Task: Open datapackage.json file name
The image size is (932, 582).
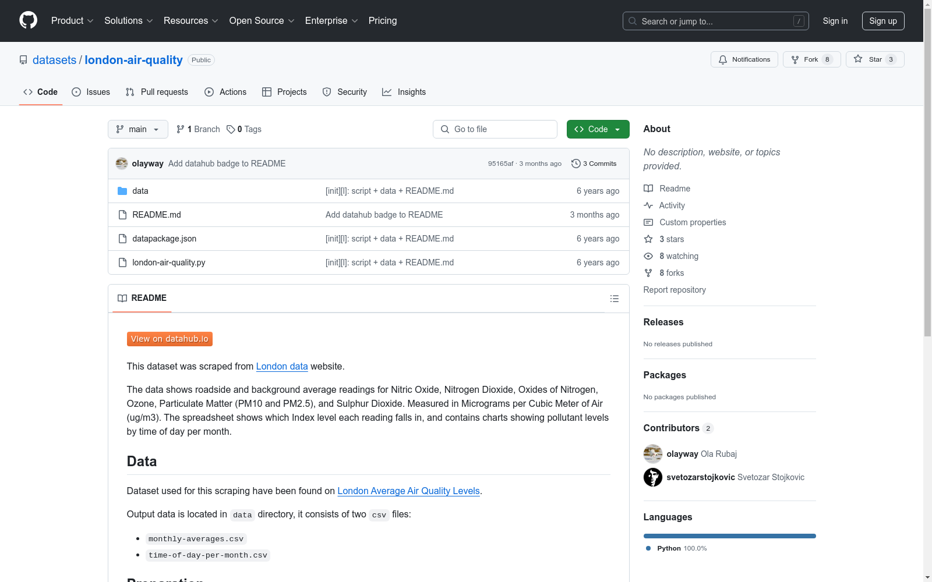Action: pyautogui.click(x=164, y=239)
